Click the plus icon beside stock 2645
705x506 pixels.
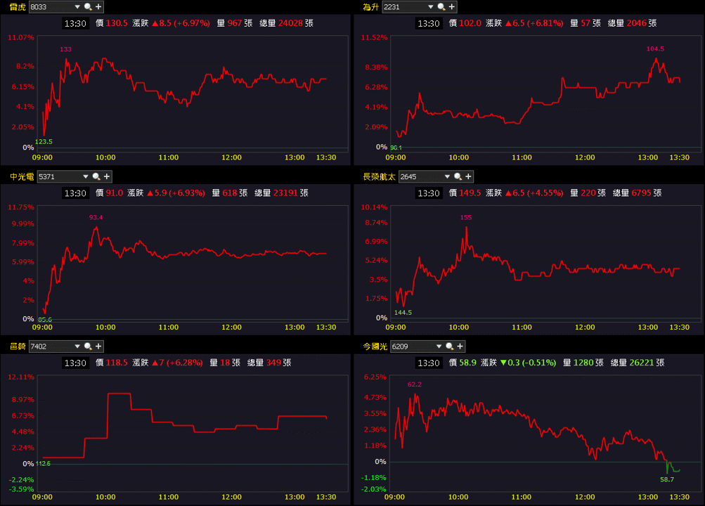click(468, 176)
